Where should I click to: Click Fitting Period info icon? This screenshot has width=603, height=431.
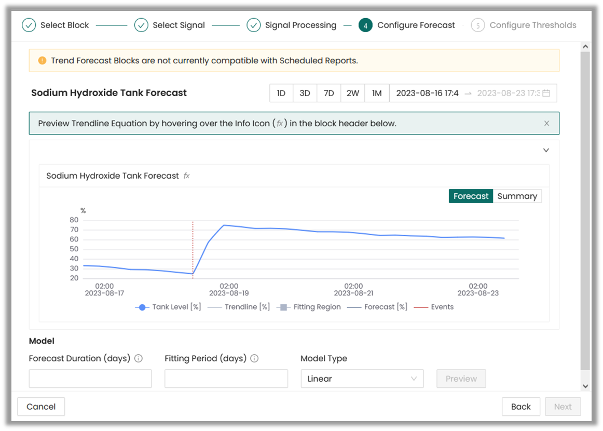tap(254, 358)
